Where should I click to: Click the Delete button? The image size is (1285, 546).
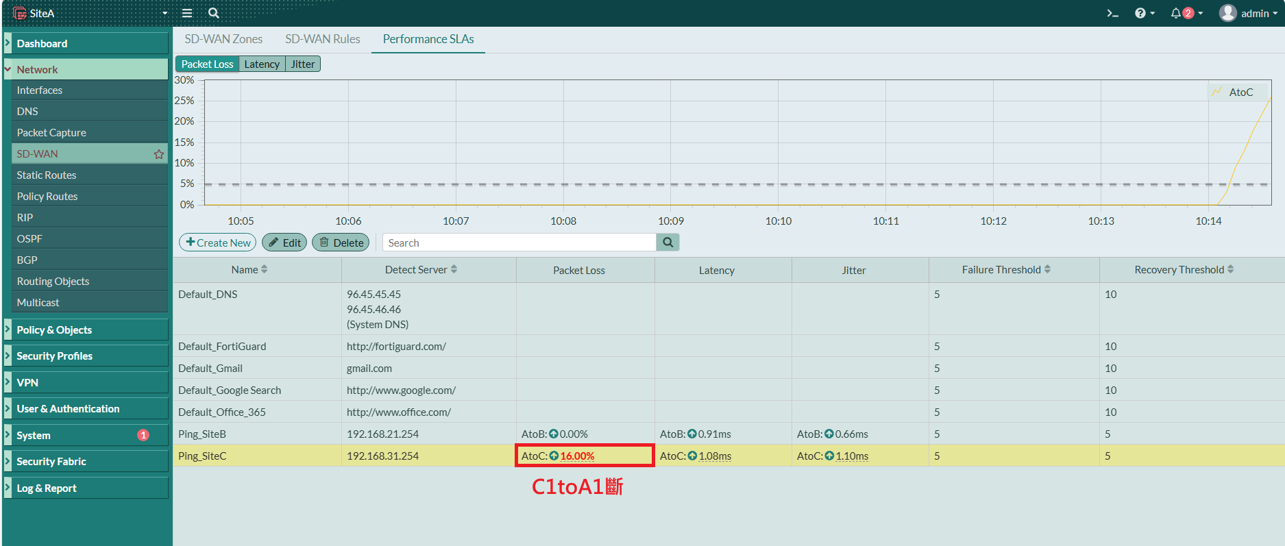(341, 243)
